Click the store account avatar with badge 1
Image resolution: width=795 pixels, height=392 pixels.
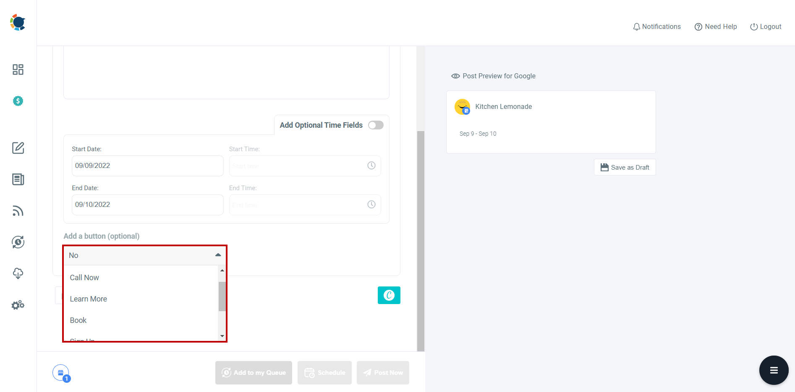pyautogui.click(x=61, y=372)
